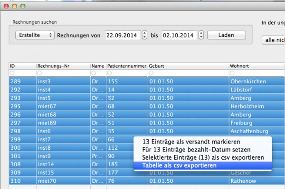Click the stepper next to 02.10.2014
The image size is (285, 189).
(201, 35)
